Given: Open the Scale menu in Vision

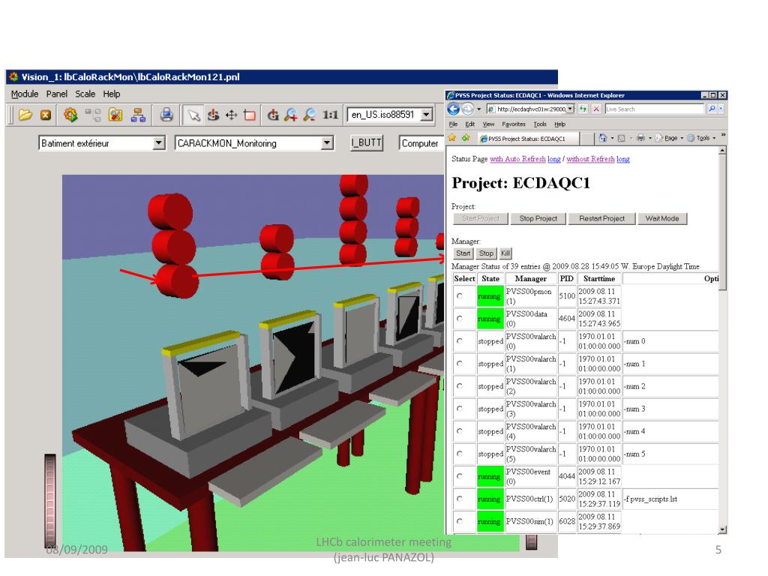Looking at the screenshot, I should pyautogui.click(x=85, y=94).
